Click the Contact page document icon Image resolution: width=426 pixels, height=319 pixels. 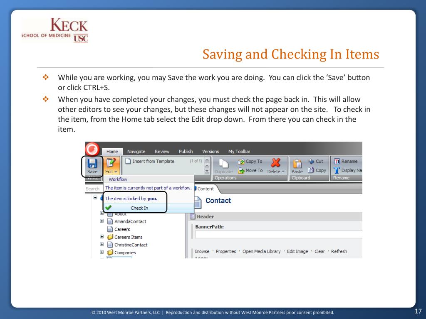click(198, 202)
